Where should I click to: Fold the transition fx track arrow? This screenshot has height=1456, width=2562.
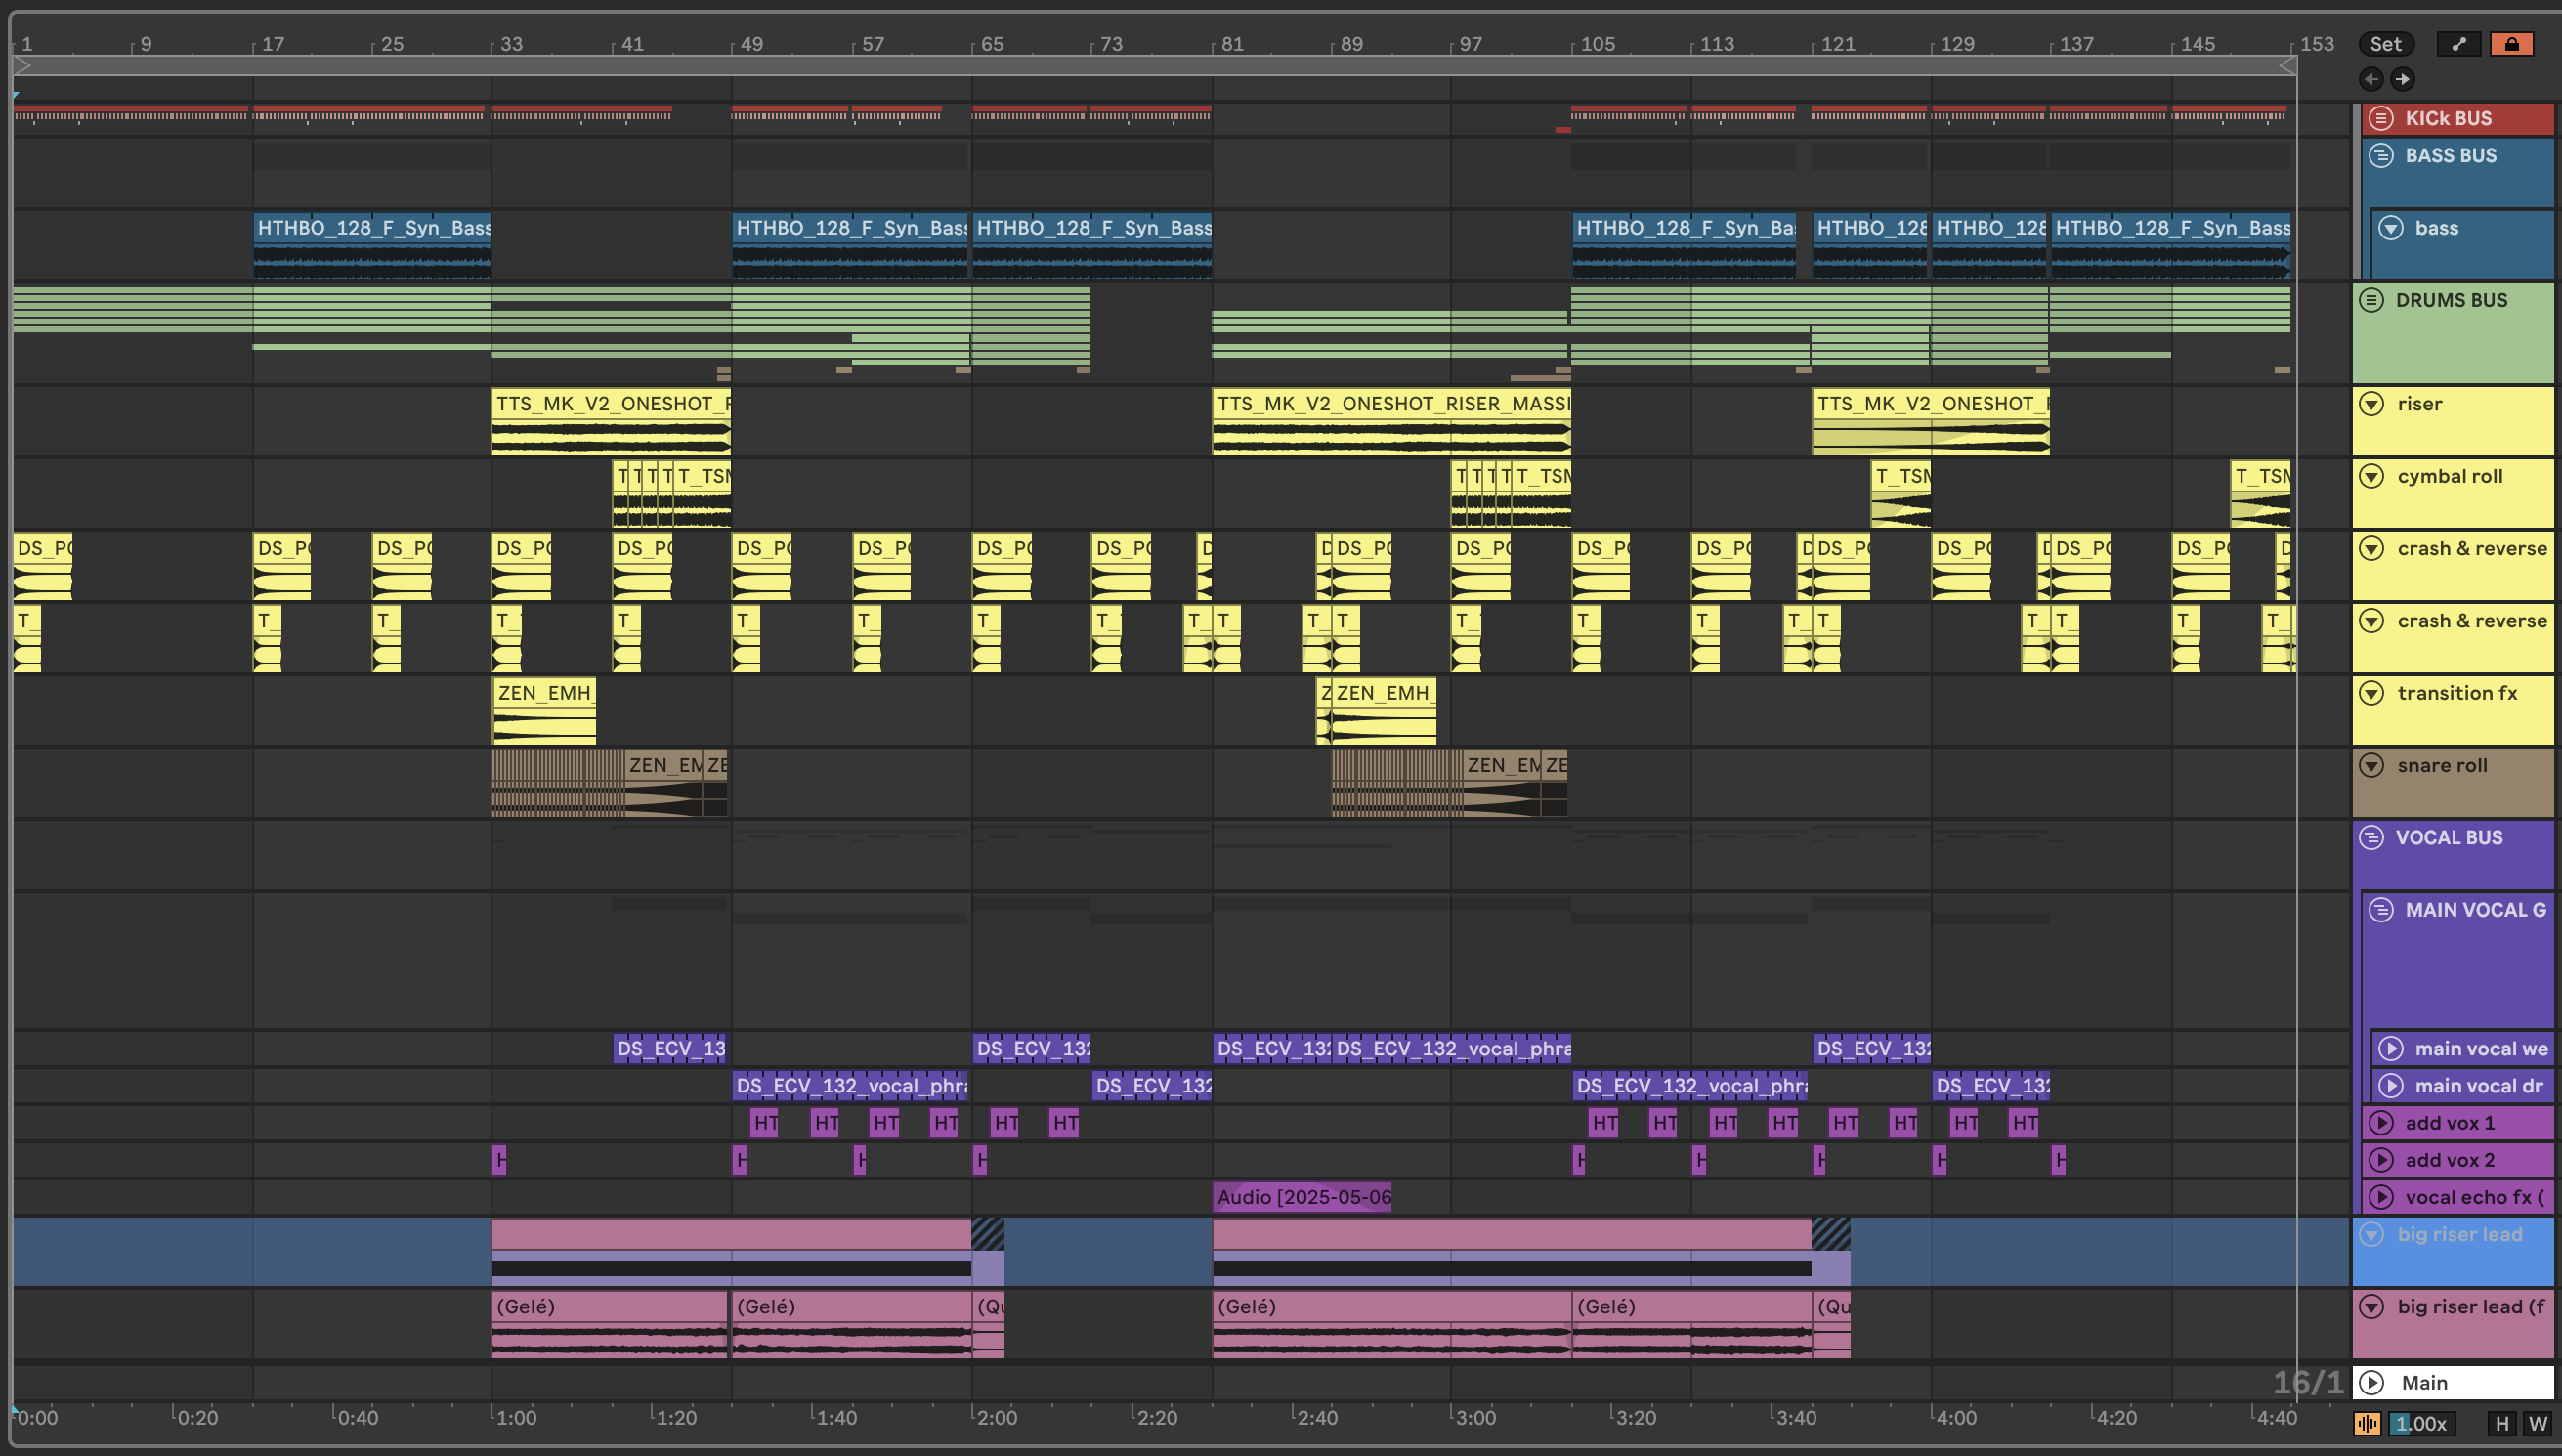[x=2371, y=693]
